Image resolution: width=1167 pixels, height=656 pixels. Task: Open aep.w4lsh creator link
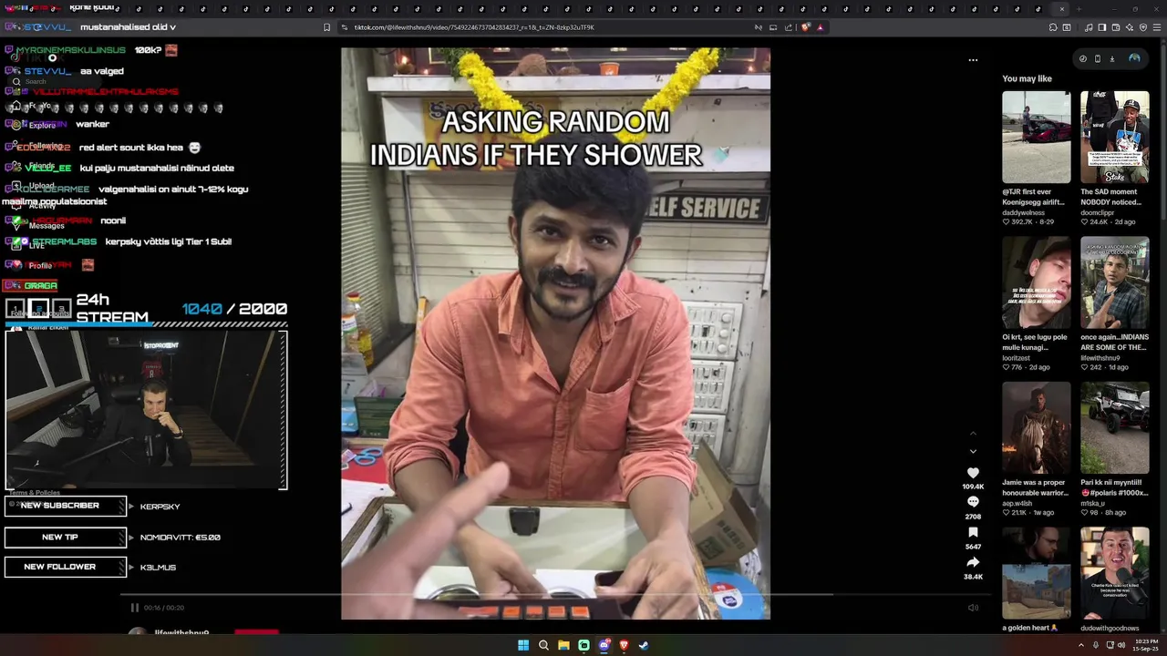tap(1017, 503)
